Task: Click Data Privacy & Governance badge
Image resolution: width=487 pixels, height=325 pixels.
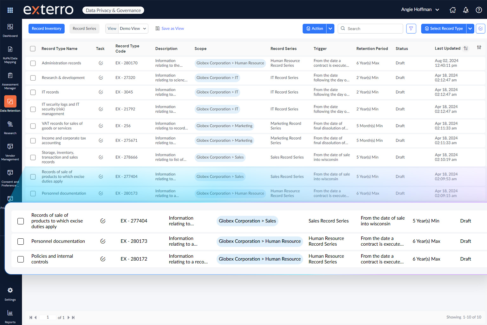Action: 113,10
